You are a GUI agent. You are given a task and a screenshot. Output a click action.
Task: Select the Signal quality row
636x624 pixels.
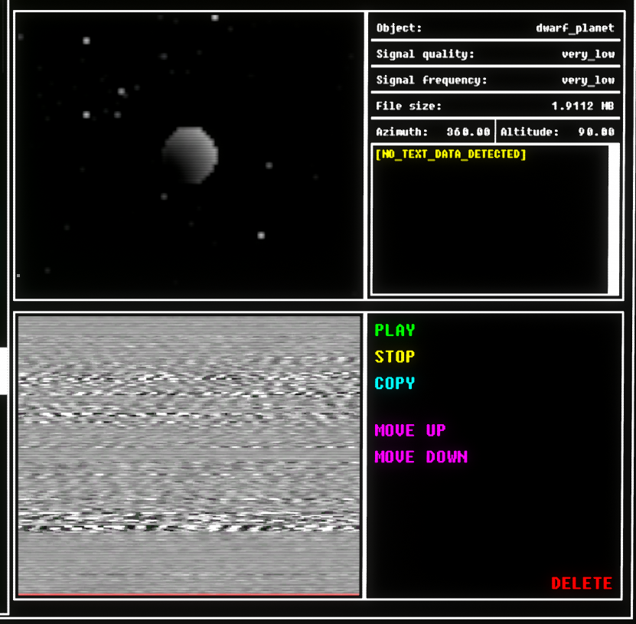[494, 54]
